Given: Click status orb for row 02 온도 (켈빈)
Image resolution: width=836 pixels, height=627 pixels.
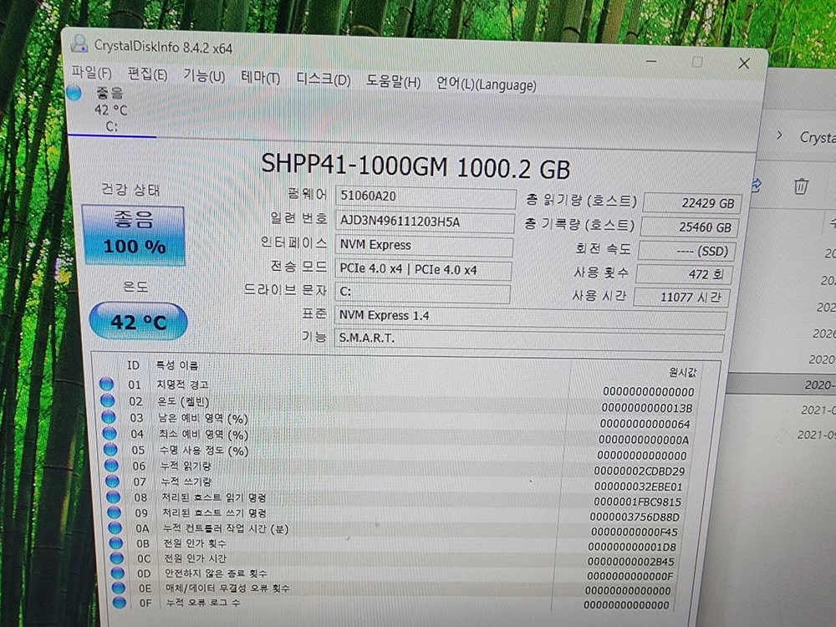Looking at the screenshot, I should 108,400.
